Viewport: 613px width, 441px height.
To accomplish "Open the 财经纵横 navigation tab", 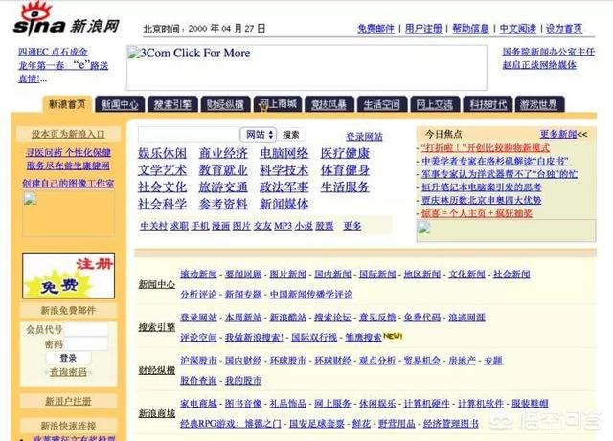I will tap(225, 104).
